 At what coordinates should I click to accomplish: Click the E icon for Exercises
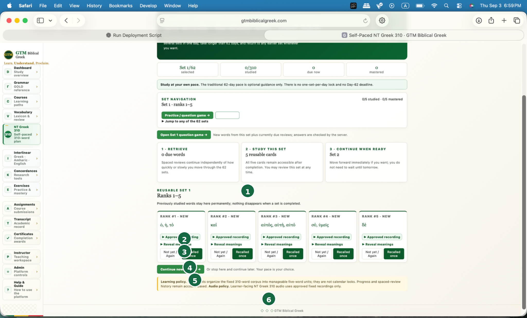click(x=8, y=190)
